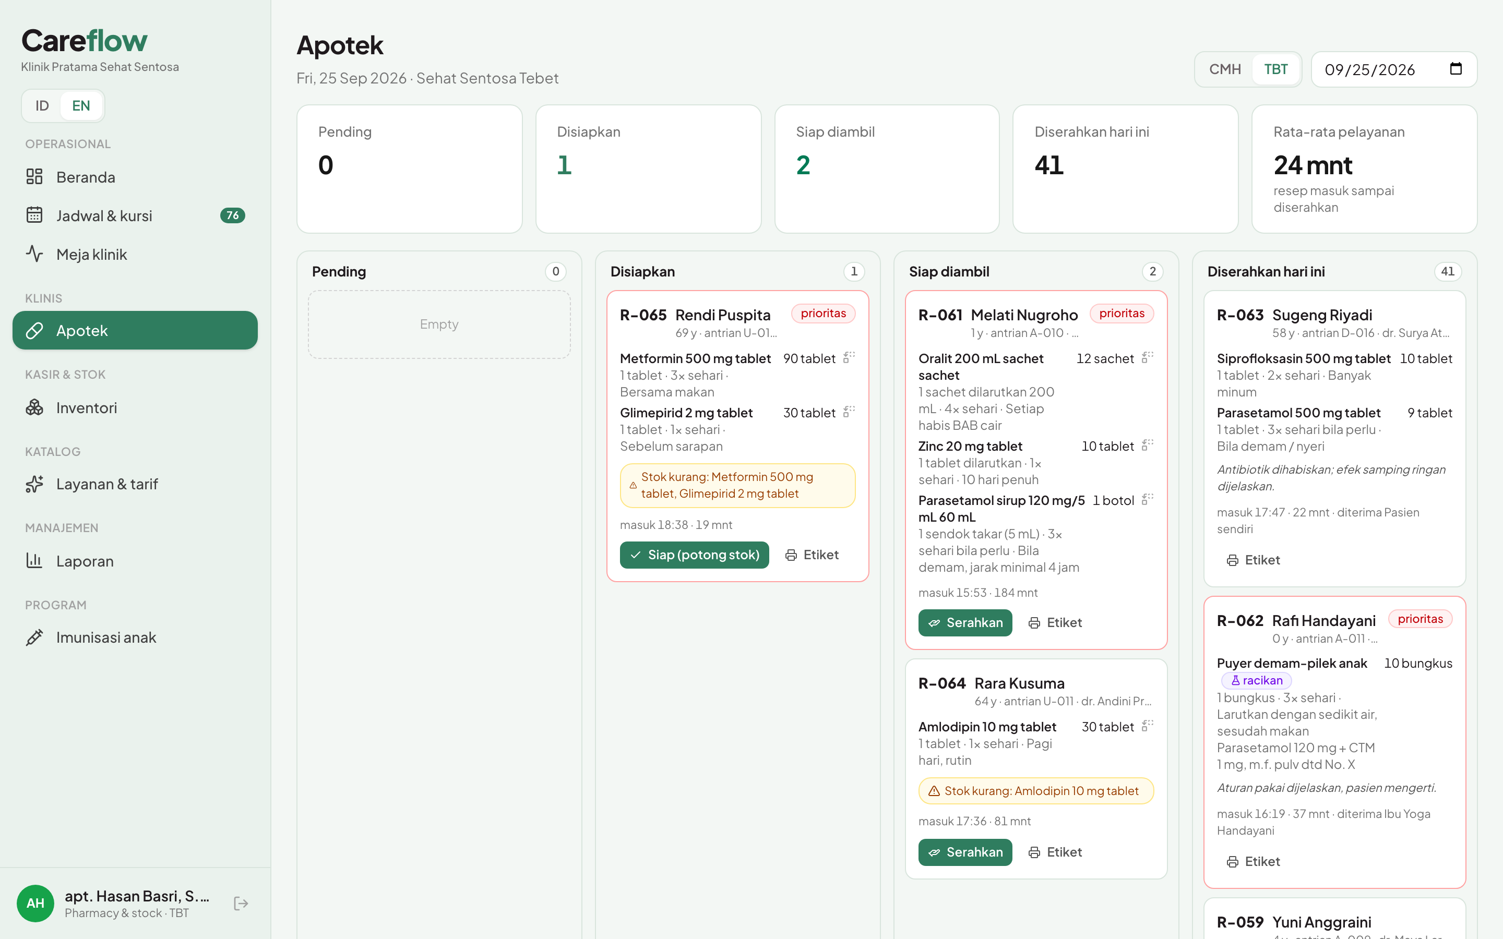Click drug name Amlodipin 10 mg tablet

pyautogui.click(x=987, y=727)
